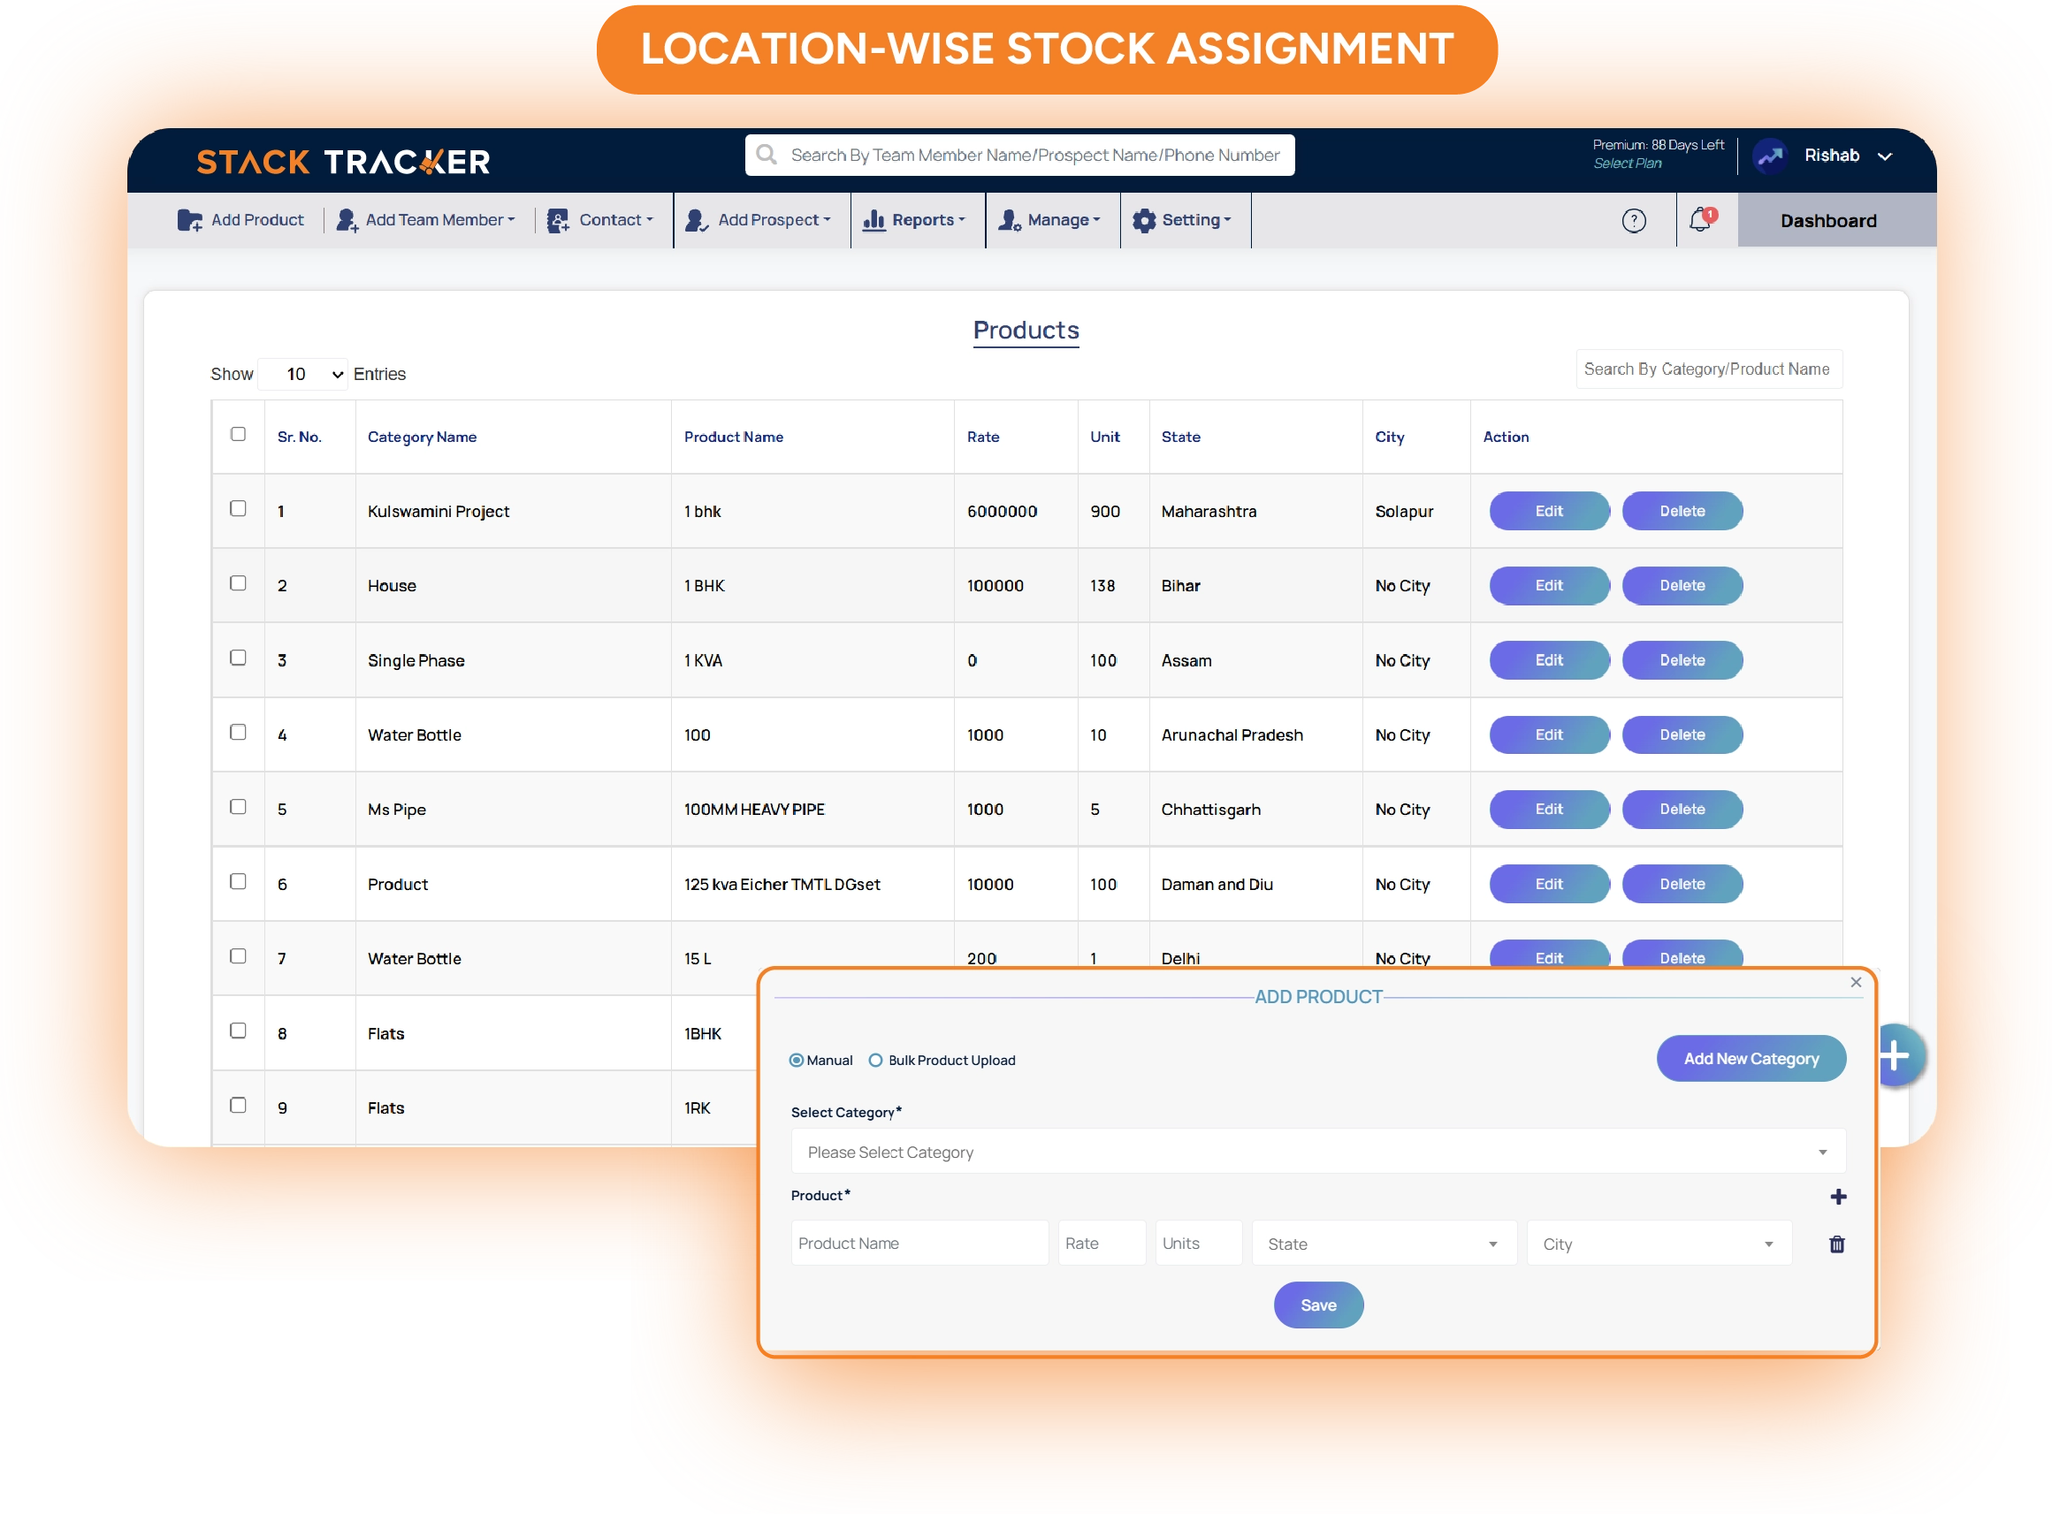
Task: Click the search magnifier icon
Action: point(767,155)
